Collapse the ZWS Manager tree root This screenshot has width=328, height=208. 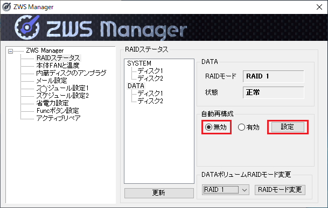pos(10,51)
